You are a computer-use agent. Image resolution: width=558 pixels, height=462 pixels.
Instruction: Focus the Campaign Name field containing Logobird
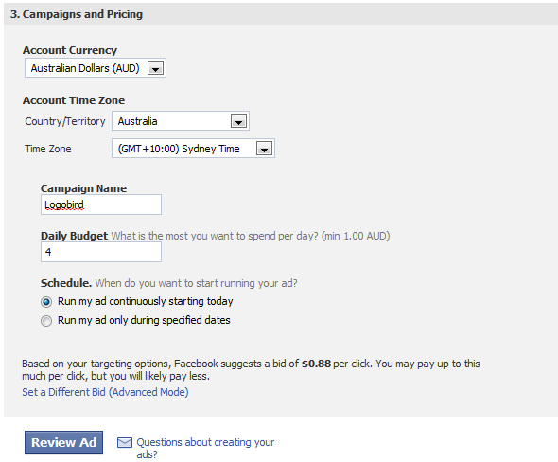[101, 204]
